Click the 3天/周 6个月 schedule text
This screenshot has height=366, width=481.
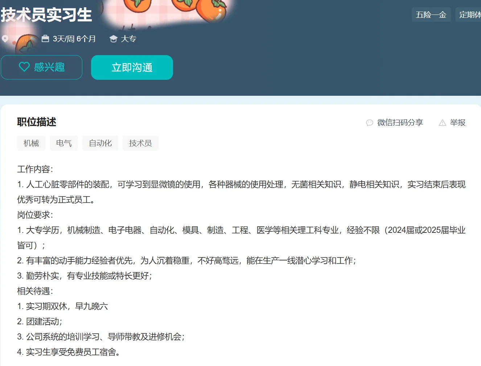[x=74, y=38]
